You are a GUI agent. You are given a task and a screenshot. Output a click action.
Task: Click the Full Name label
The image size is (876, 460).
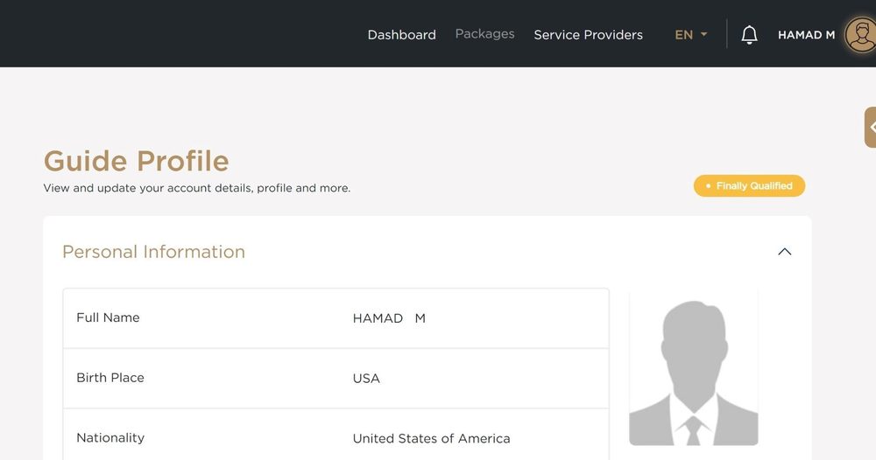point(108,317)
